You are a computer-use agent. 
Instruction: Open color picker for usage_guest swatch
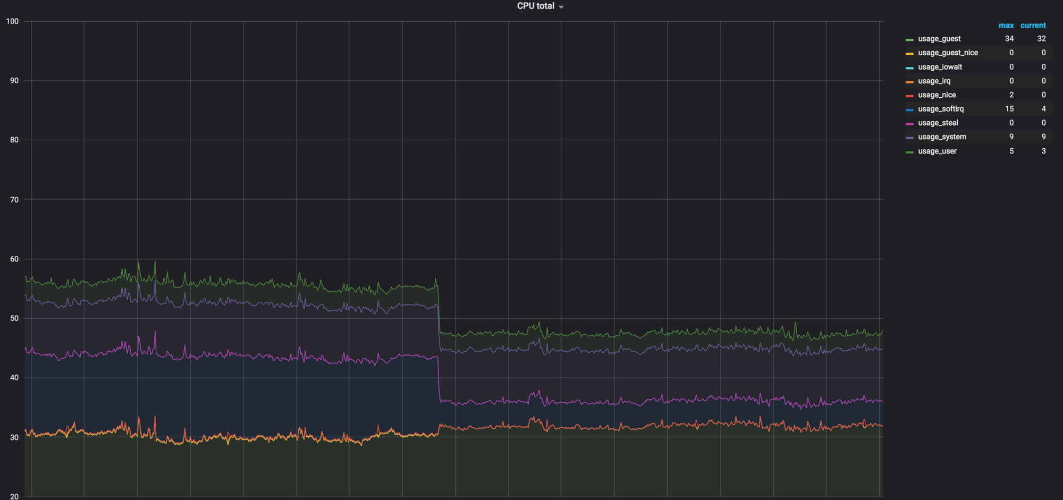(909, 40)
